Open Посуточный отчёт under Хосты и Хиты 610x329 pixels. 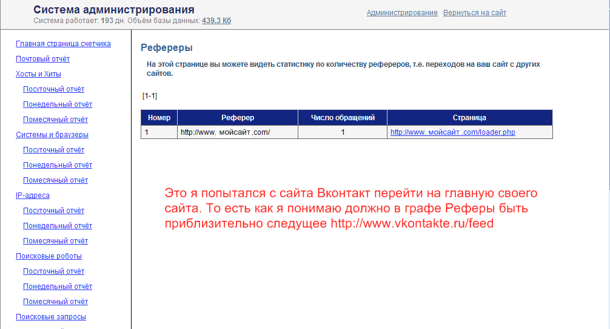pos(53,89)
